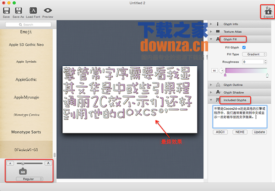Click the gradient color bar
Viewport: 275px width, 191px height.
[x=246, y=70]
